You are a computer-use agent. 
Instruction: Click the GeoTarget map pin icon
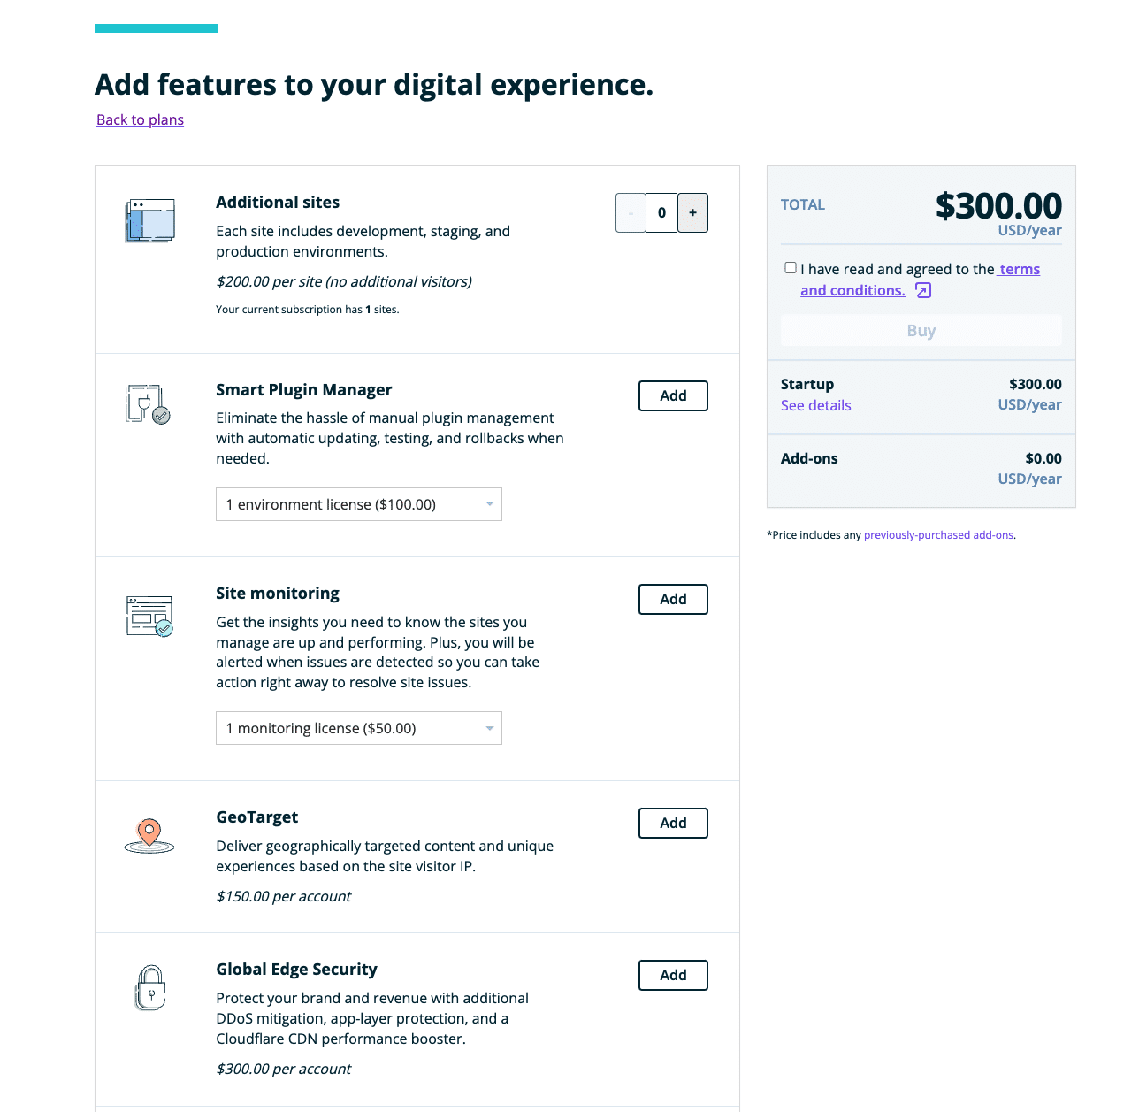[149, 832]
